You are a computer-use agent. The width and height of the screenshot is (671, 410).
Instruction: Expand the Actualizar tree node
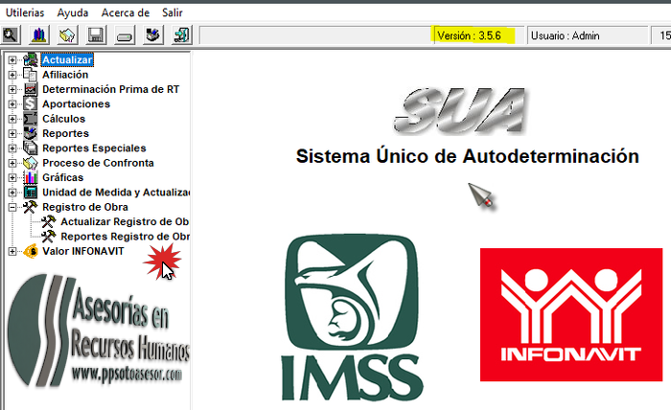point(12,59)
